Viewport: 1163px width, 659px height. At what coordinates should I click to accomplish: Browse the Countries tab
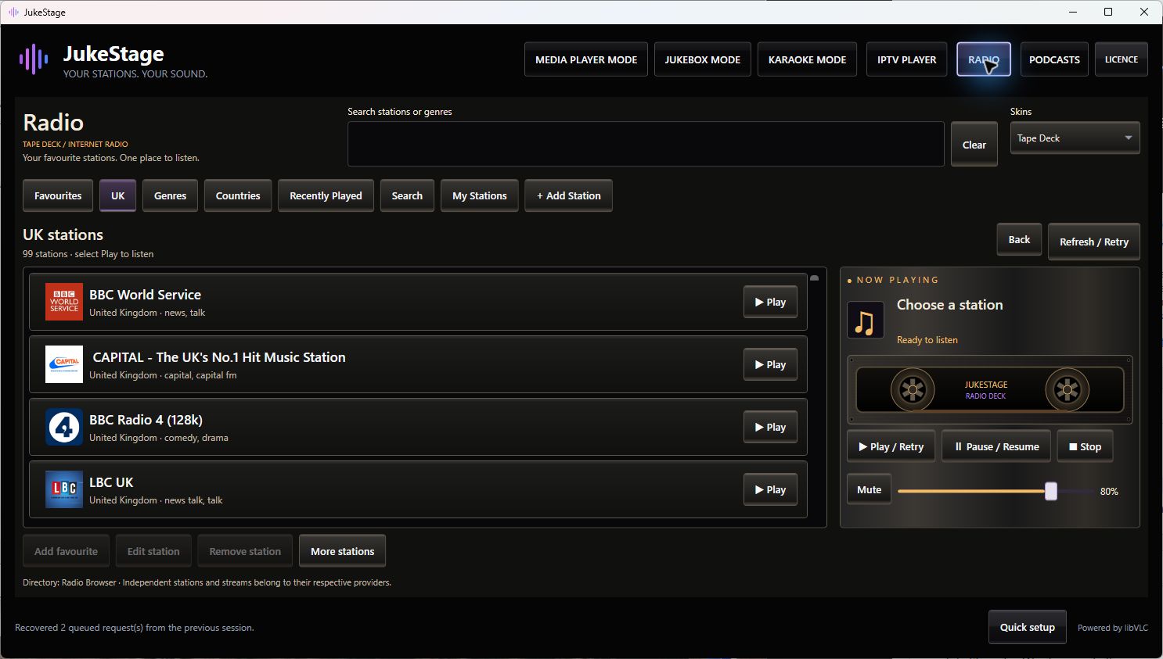click(238, 195)
